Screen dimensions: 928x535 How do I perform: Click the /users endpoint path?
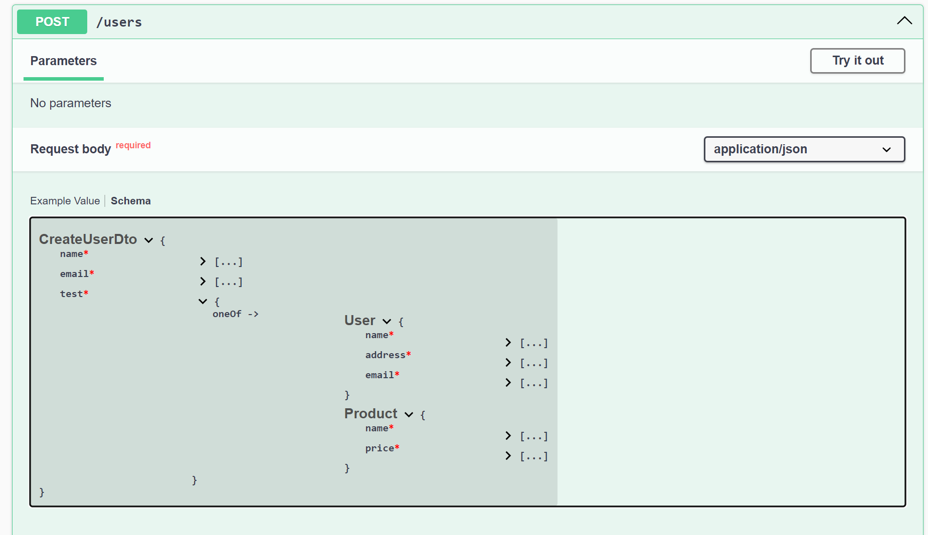tap(119, 23)
